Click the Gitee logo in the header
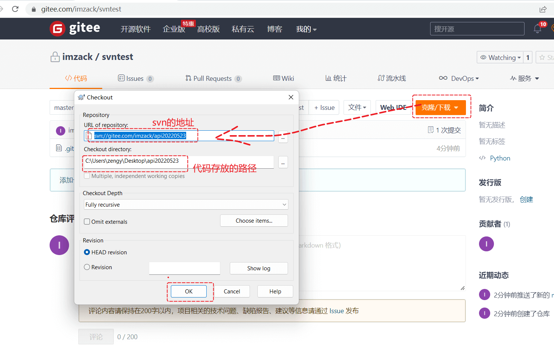This screenshot has height=350, width=554. click(x=75, y=28)
